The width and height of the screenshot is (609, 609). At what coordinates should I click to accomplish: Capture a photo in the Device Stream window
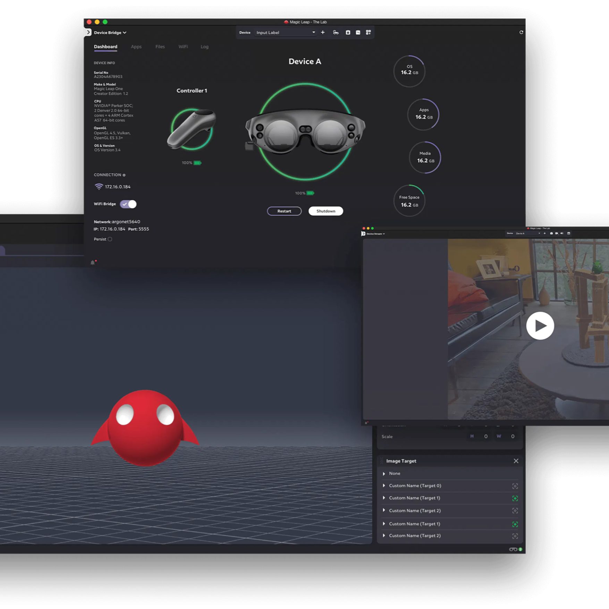click(551, 234)
